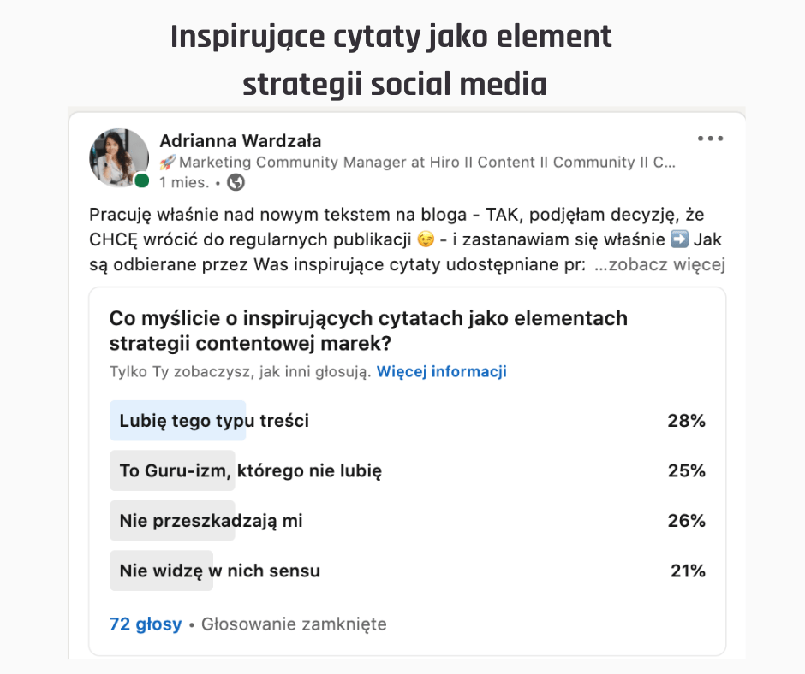The height and width of the screenshot is (674, 805).
Task: Open the "Więcej informacji" link
Action: (x=442, y=371)
